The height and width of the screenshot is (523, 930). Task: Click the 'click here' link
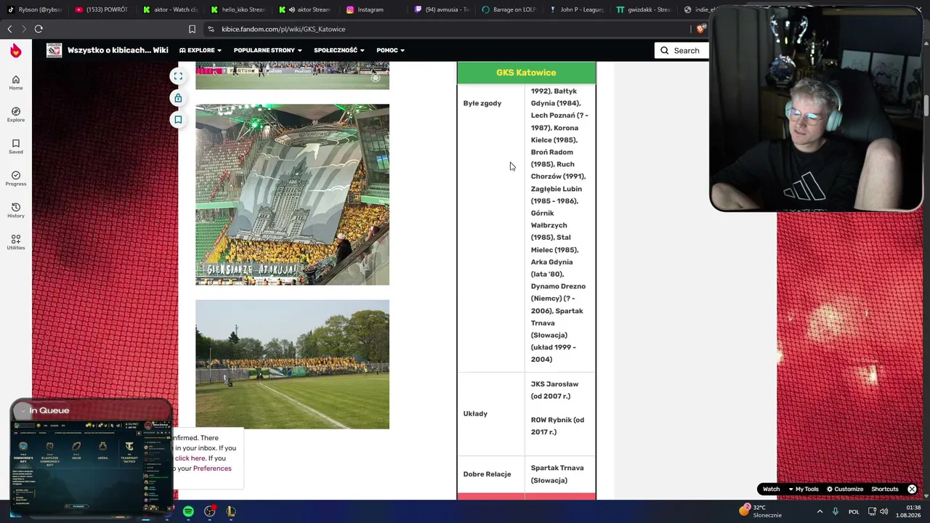[x=190, y=458]
